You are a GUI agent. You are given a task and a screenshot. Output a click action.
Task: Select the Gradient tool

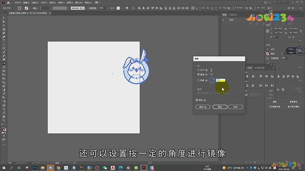4,90
